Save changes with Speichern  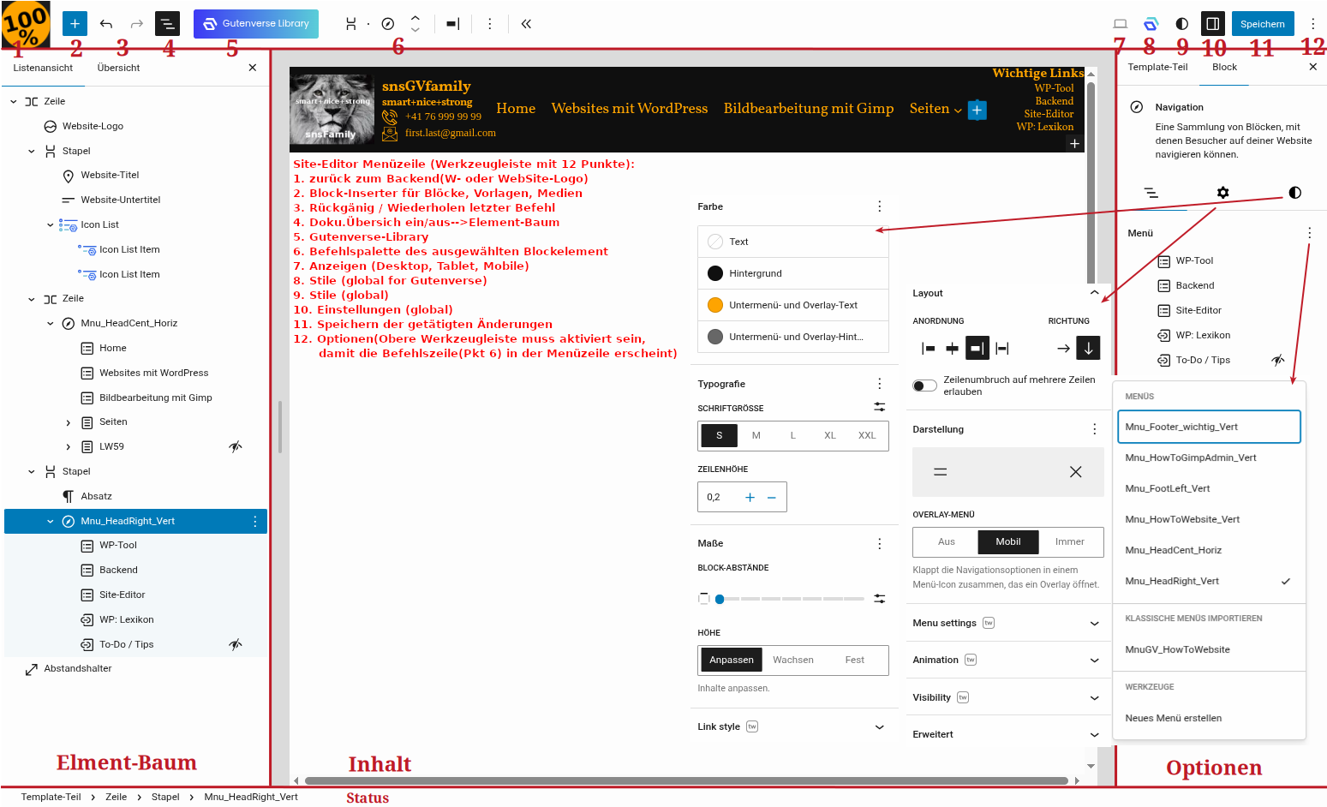coord(1262,24)
